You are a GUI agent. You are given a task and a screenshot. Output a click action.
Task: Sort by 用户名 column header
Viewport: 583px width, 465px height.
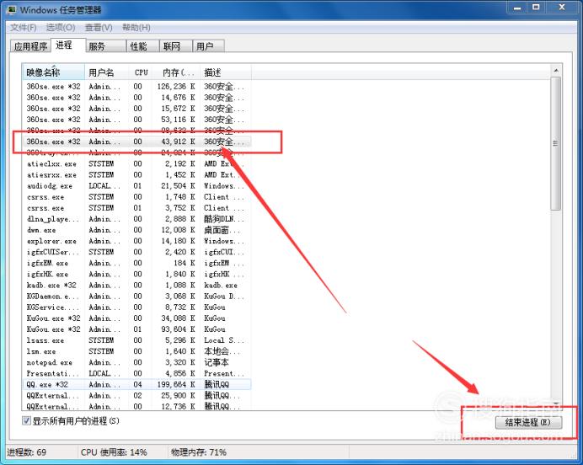(107, 72)
